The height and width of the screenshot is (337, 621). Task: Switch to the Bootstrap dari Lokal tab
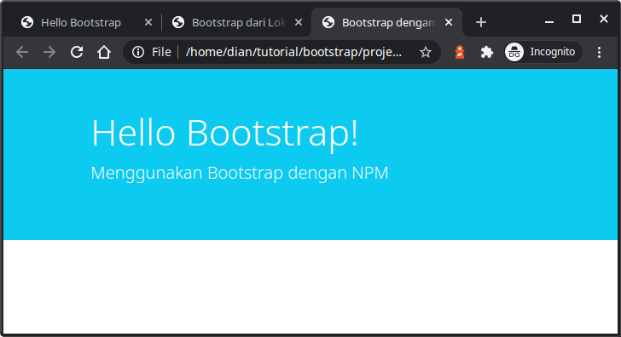(238, 22)
